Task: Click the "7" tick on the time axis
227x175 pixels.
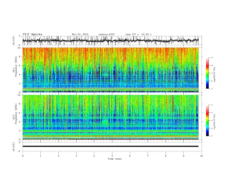Action: 148,156
